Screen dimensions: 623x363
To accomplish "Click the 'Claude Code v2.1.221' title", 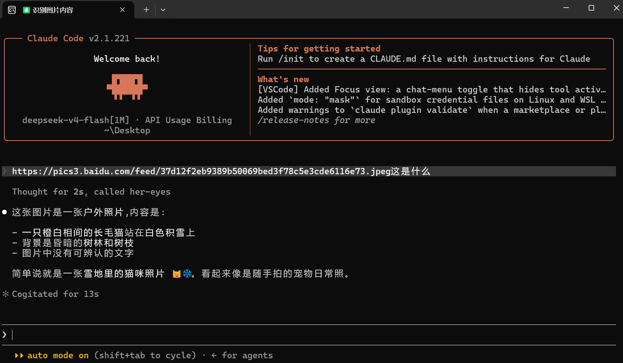I will [x=79, y=38].
